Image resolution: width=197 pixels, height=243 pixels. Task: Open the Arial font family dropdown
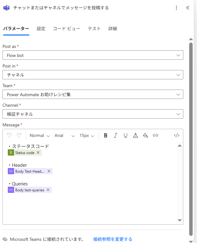(x=65, y=135)
